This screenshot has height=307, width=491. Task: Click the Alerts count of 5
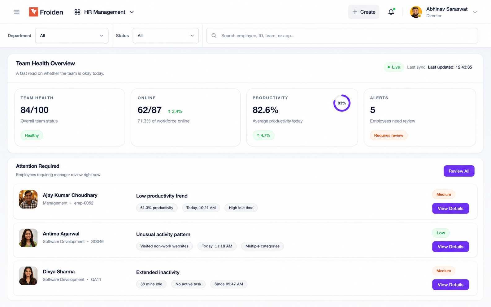(373, 110)
